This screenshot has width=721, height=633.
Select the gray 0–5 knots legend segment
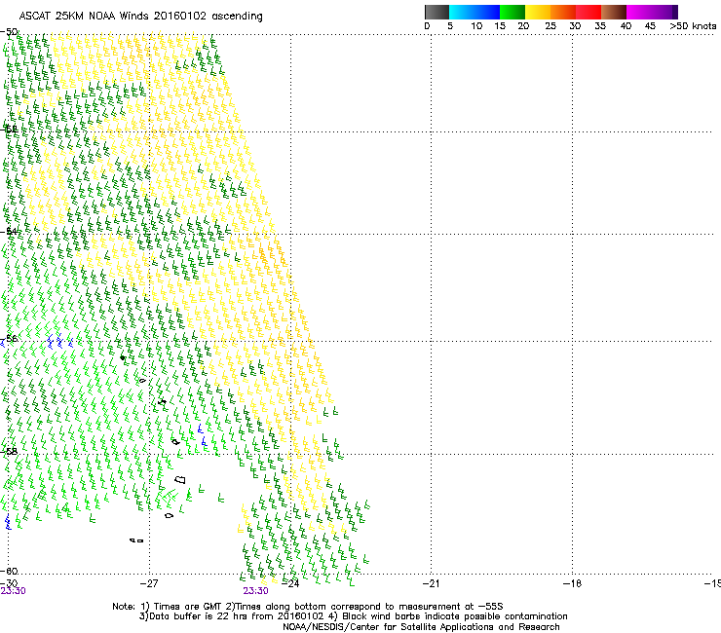pos(436,12)
